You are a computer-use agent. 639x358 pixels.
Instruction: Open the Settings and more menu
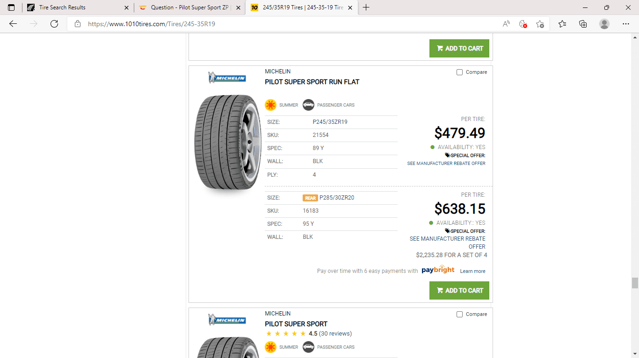[x=626, y=24]
